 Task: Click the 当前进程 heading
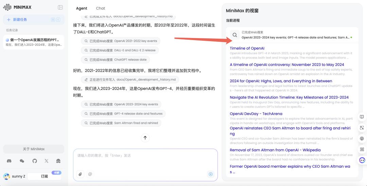tap(233, 21)
